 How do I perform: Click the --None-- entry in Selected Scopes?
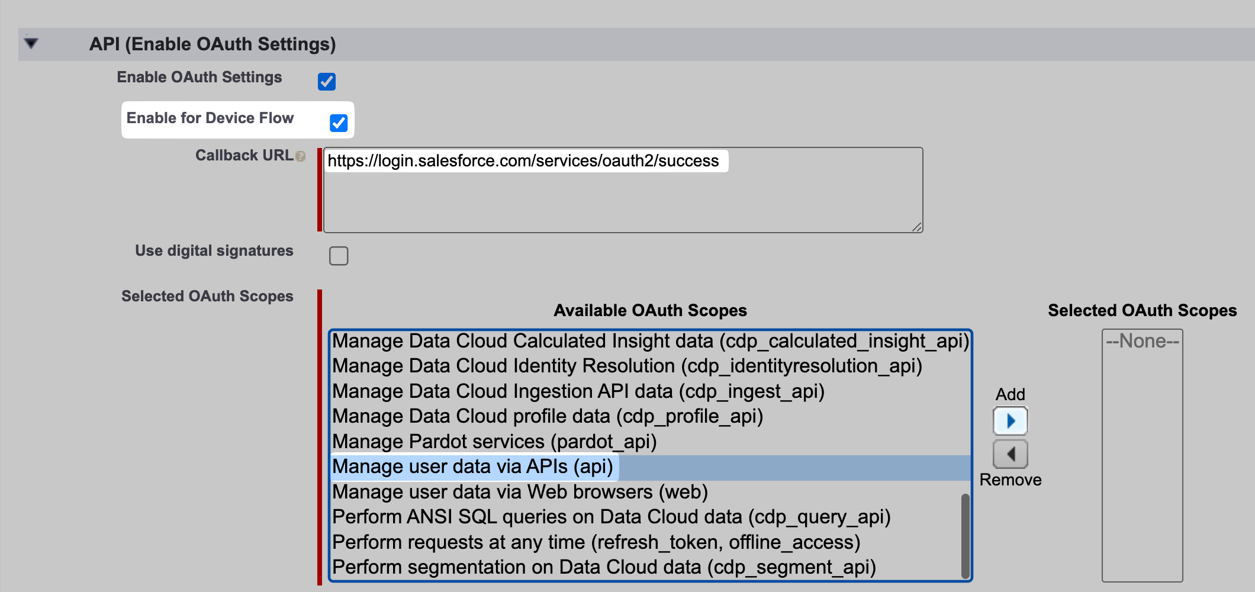(1142, 341)
